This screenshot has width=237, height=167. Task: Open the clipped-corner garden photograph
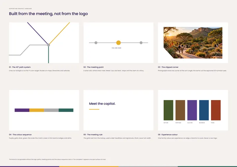(193, 43)
